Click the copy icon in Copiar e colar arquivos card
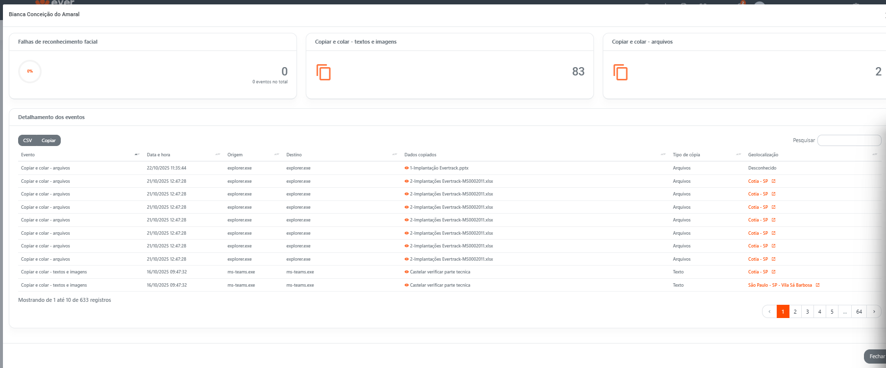The width and height of the screenshot is (886, 368). [620, 72]
